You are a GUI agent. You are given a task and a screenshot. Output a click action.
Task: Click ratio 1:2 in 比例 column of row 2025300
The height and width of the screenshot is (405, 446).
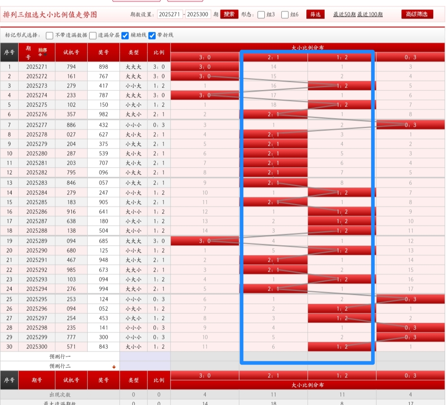point(159,347)
